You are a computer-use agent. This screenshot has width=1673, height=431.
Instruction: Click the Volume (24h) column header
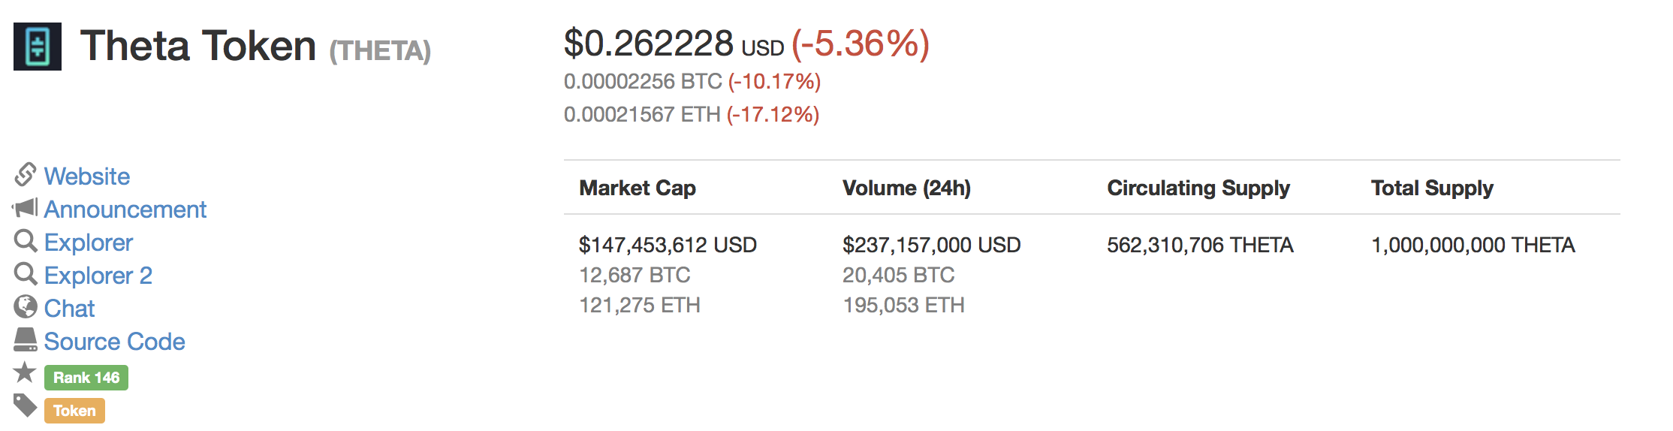pyautogui.click(x=907, y=188)
